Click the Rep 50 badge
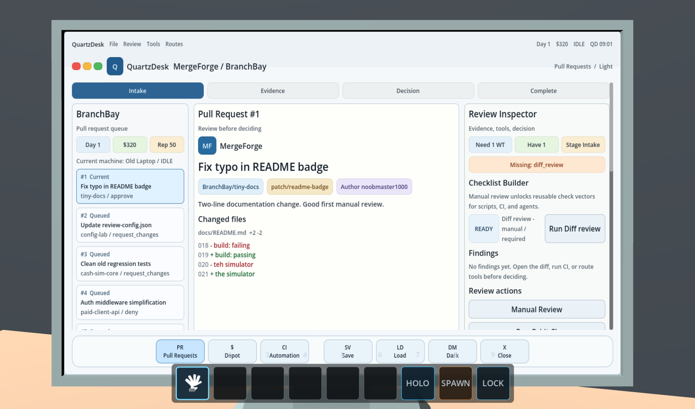Screen dimensions: 695x409 pos(167,145)
